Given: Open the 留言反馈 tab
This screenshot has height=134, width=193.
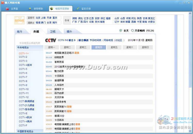Looking at the screenshot, I should pyautogui.click(x=84, y=8).
